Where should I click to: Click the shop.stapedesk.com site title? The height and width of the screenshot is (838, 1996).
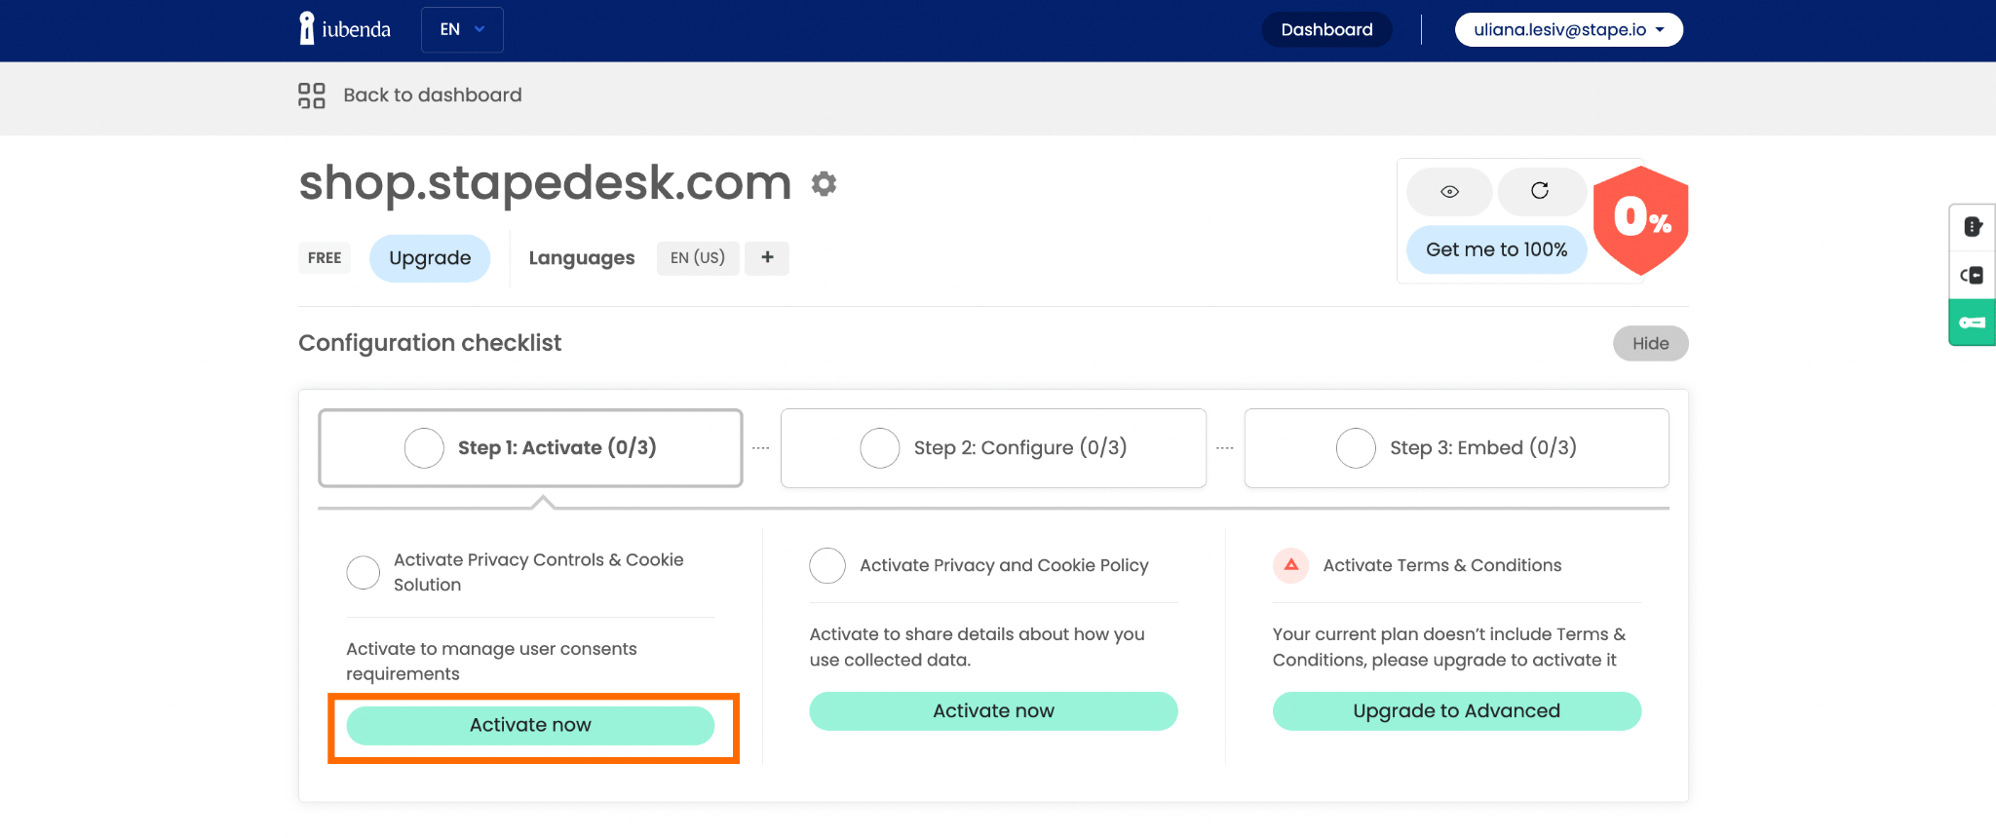[x=545, y=183]
